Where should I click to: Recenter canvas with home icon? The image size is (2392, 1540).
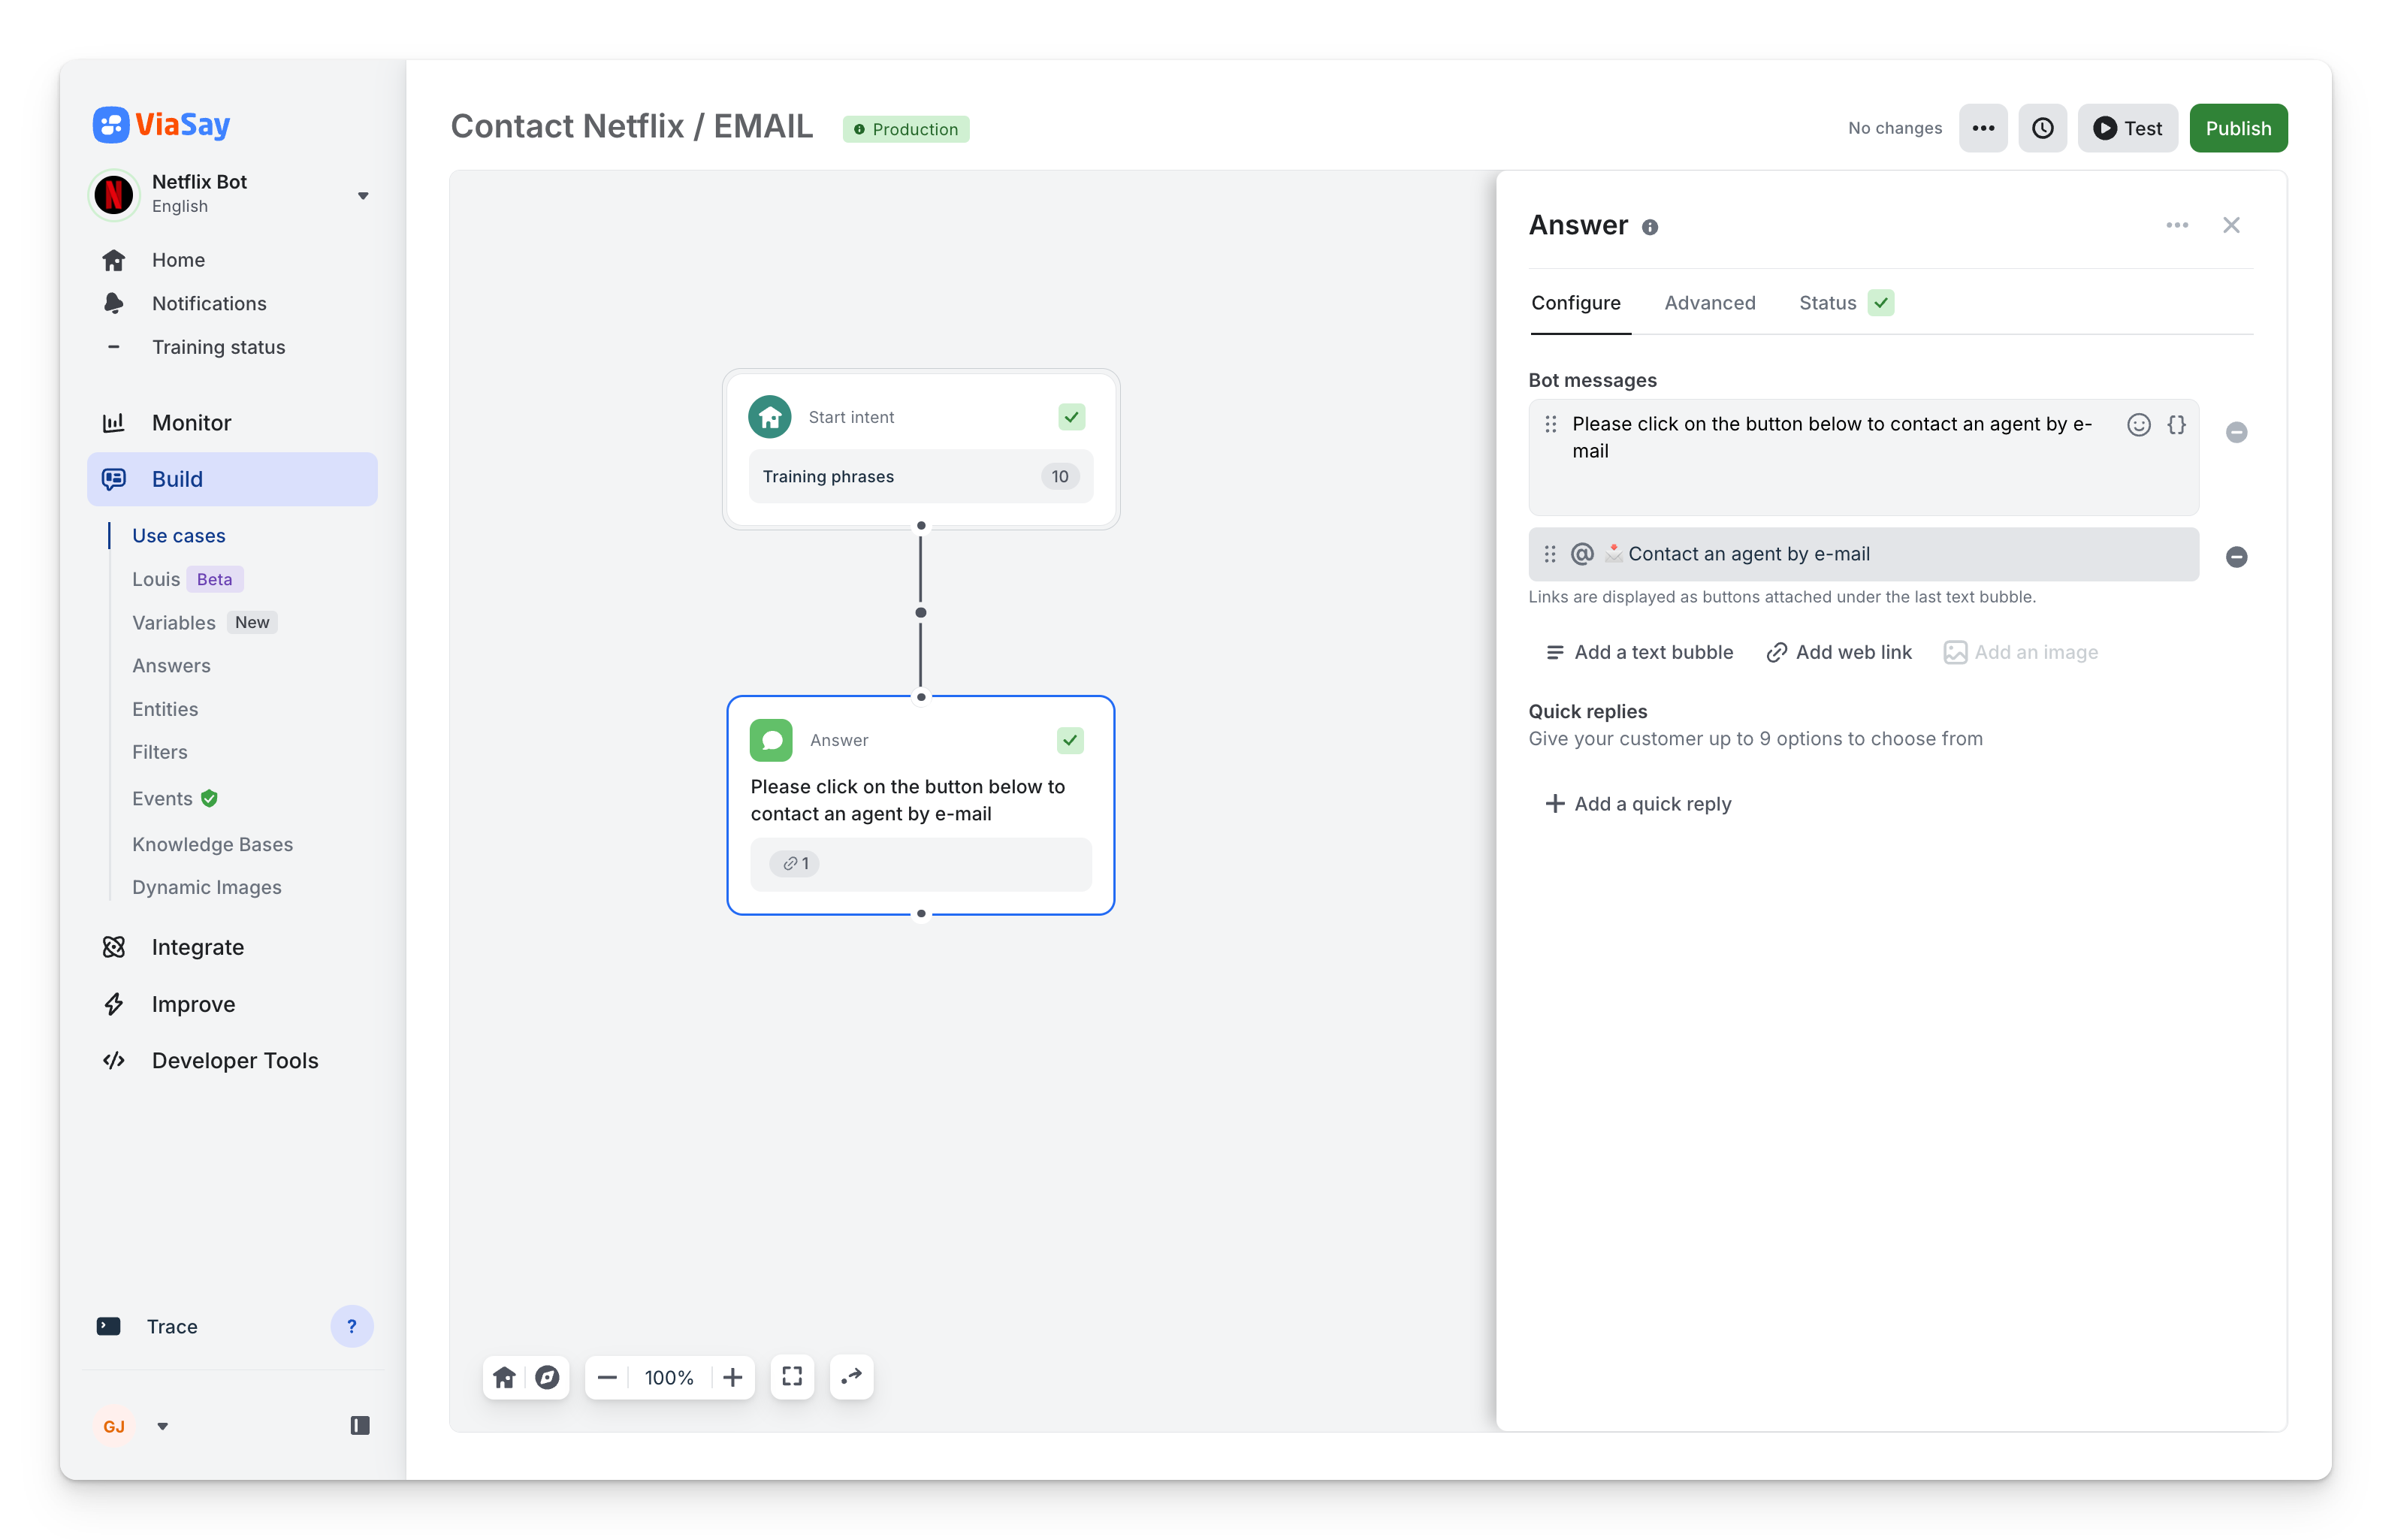[x=504, y=1377]
